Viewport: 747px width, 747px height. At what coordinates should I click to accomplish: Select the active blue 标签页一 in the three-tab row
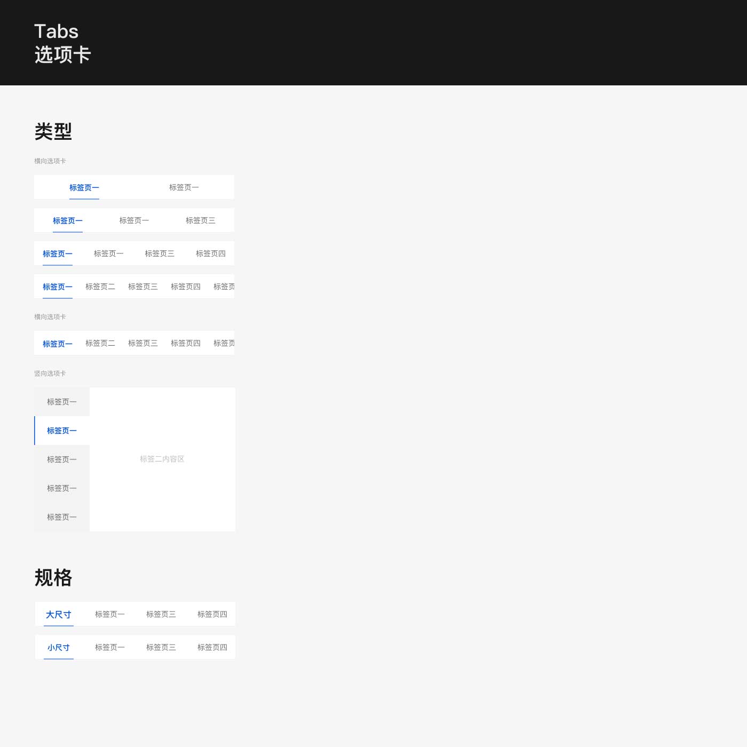coord(68,221)
